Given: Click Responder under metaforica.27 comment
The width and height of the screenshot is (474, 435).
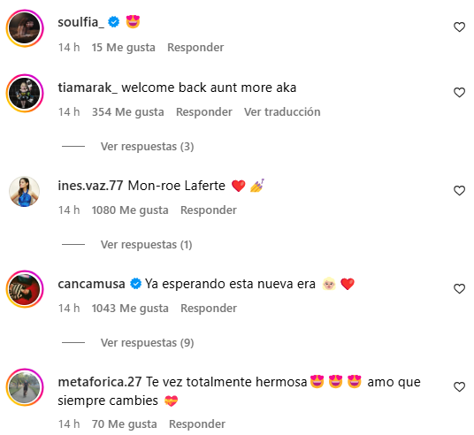Looking at the screenshot, I should (x=197, y=424).
